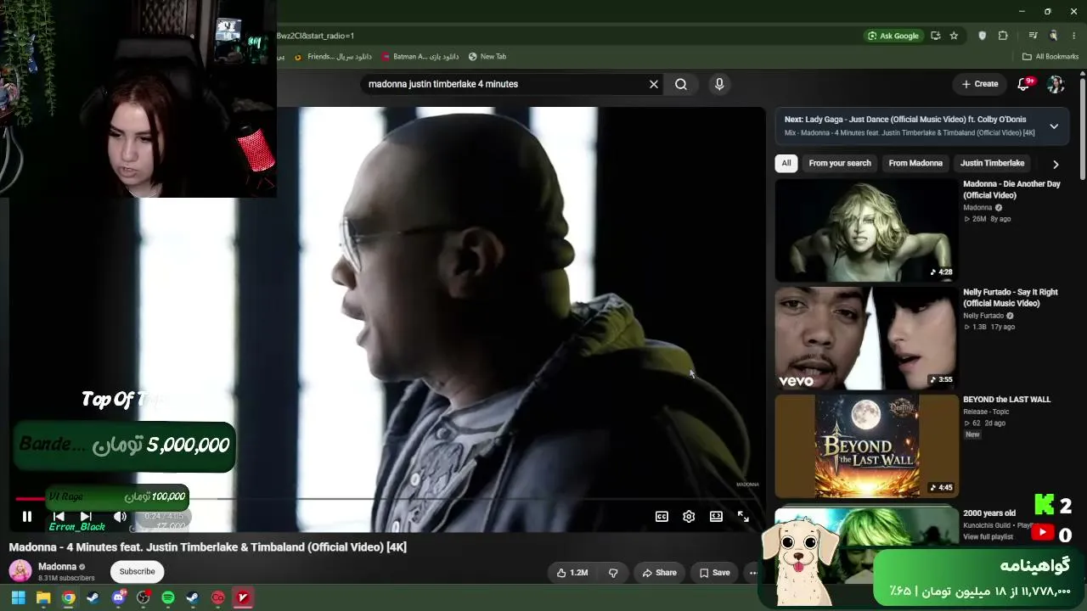
Task: Open the Batman bookmark in the bookmarks bar
Action: point(420,57)
